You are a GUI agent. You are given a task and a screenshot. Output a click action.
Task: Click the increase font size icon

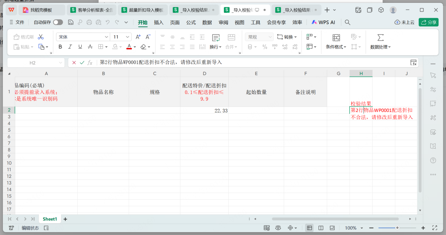[138, 37]
